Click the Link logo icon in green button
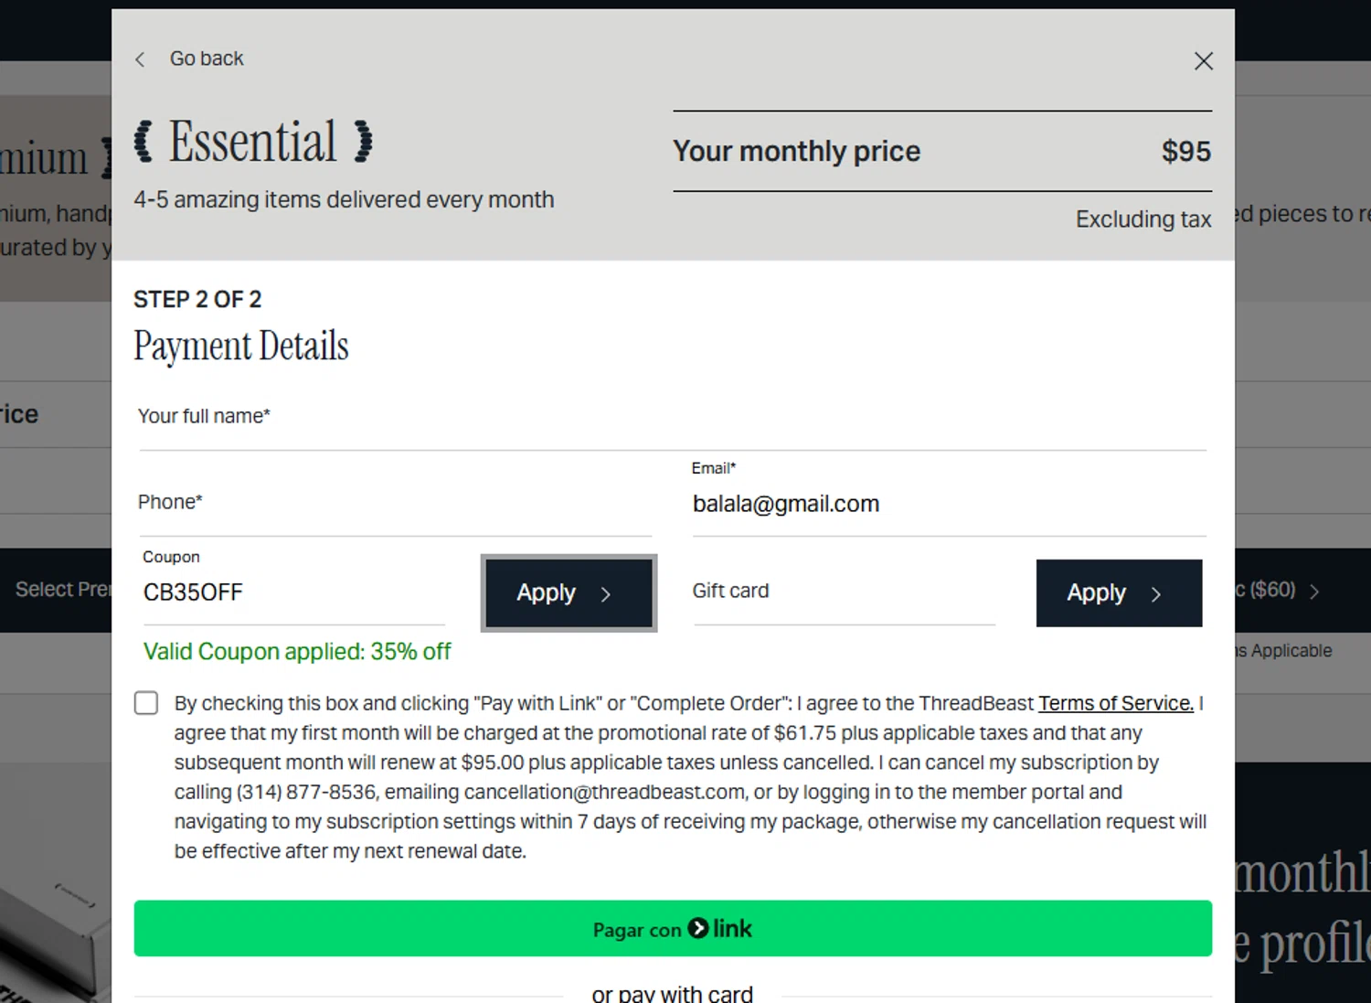 click(699, 928)
